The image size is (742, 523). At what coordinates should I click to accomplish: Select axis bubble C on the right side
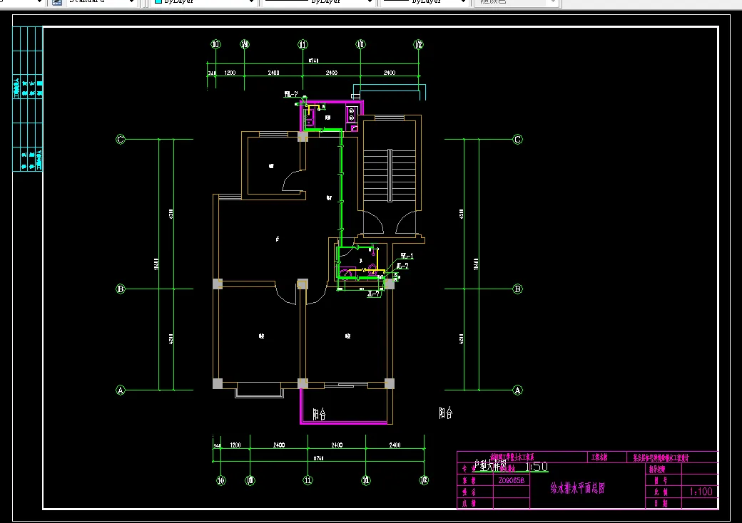point(518,140)
